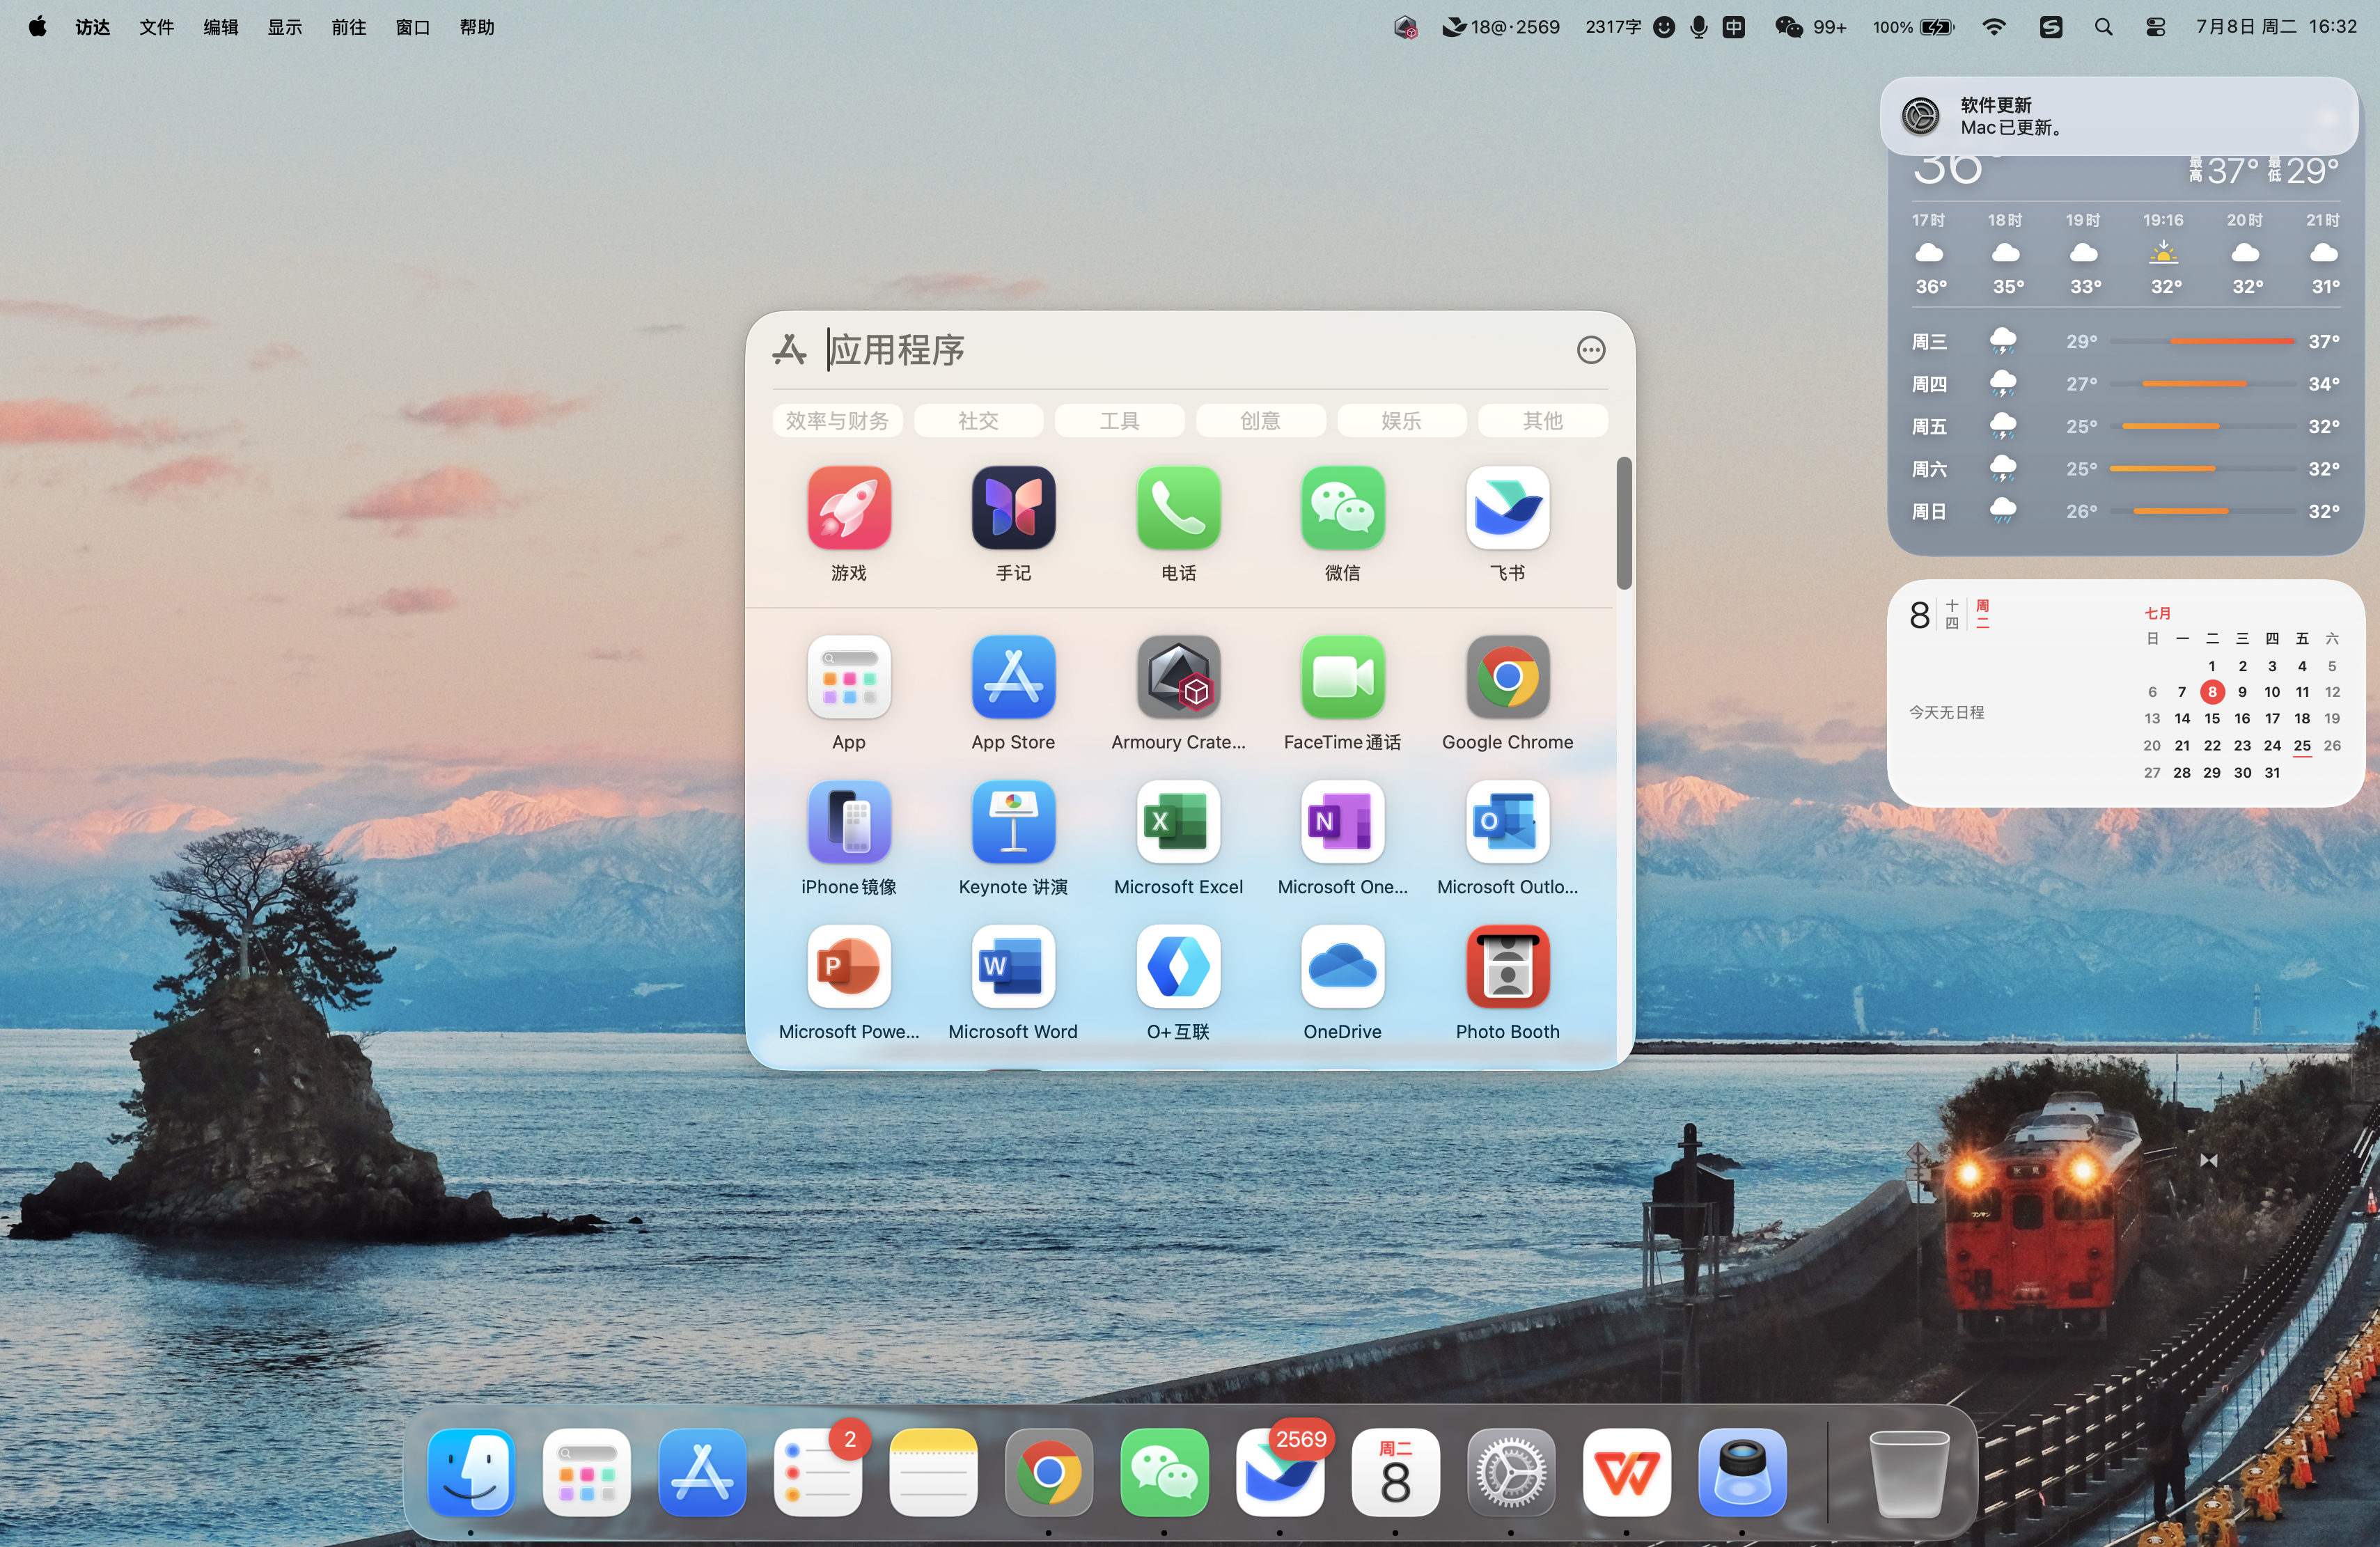Open the 游戏 app in launcher
This screenshot has height=1547, width=2380.
(848, 508)
